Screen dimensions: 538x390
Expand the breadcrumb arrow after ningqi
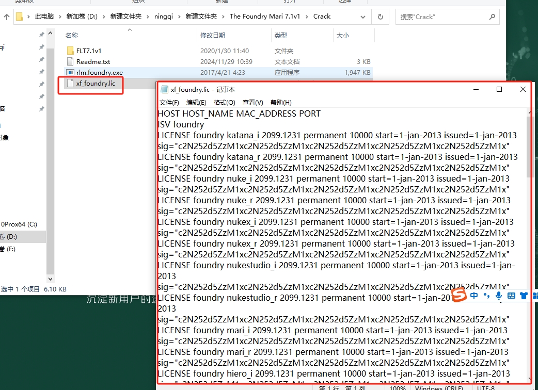point(180,17)
